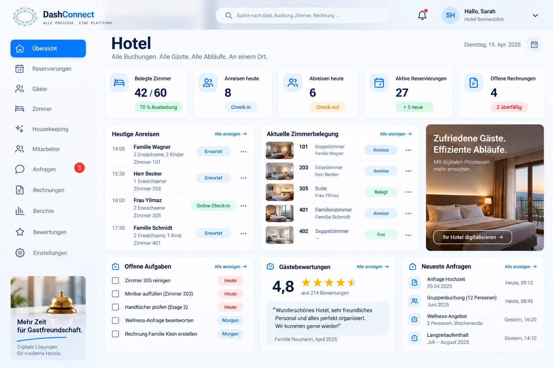Click the search magnifier icon
This screenshot has height=368, width=553.
tap(229, 15)
